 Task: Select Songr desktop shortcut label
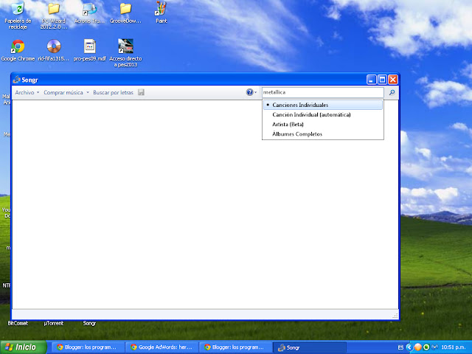point(89,323)
